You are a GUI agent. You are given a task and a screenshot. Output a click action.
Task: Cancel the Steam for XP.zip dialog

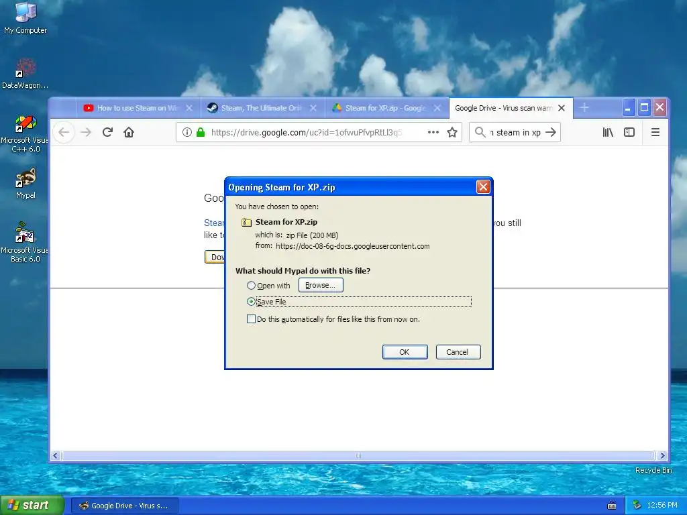pyautogui.click(x=458, y=352)
